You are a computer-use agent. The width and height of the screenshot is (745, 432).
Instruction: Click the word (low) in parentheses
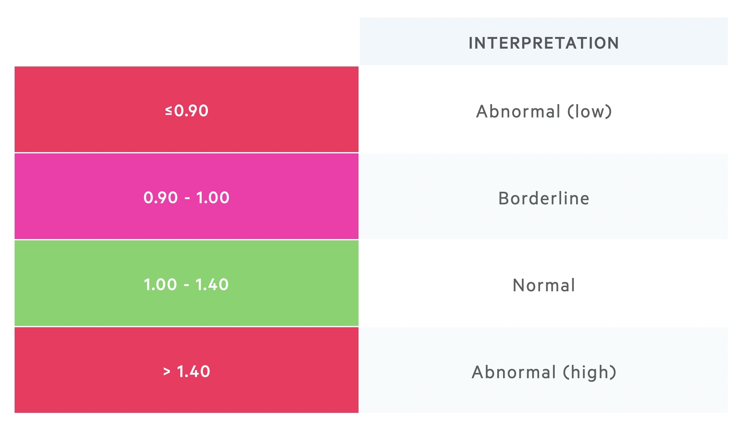tap(589, 112)
